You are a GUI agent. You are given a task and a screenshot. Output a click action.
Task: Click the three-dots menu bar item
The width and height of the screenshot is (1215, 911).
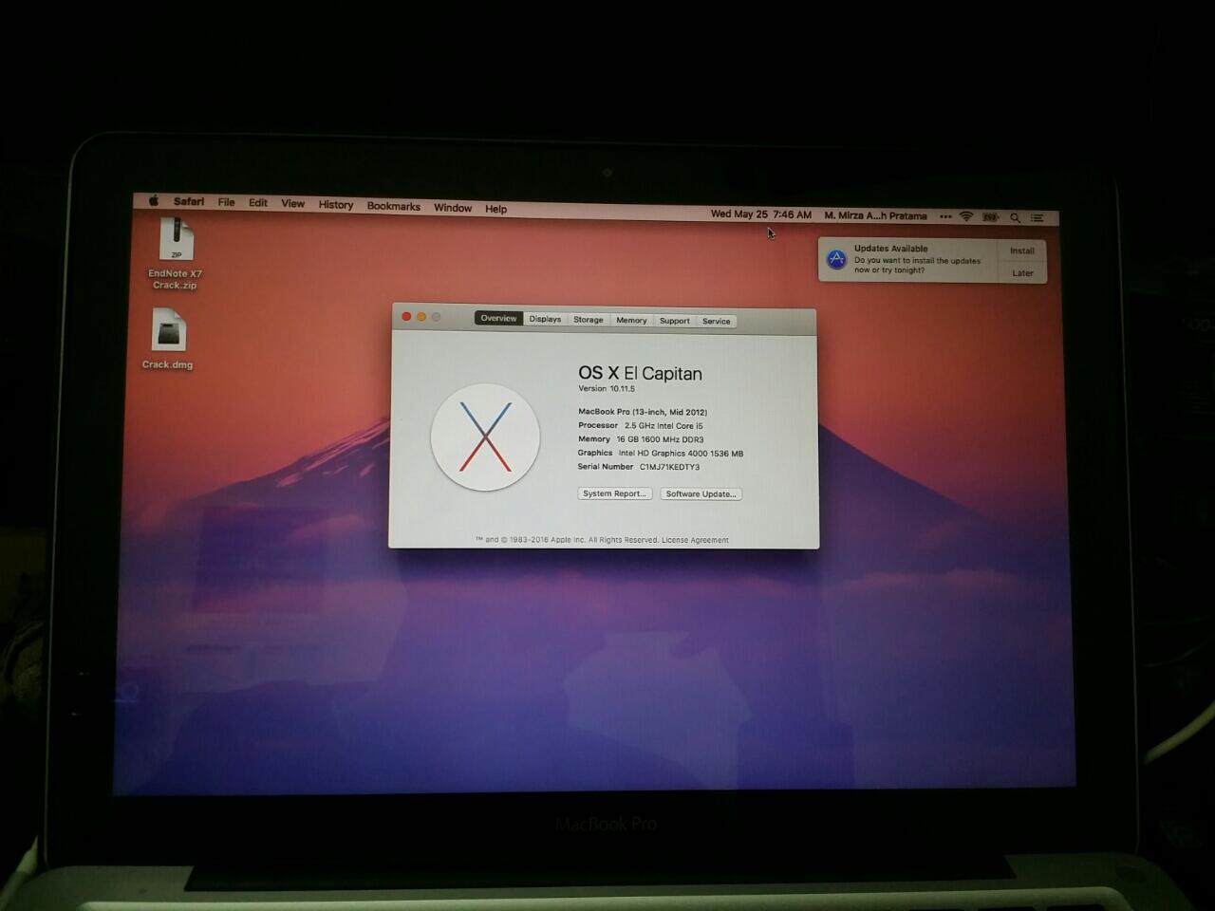pyautogui.click(x=945, y=216)
